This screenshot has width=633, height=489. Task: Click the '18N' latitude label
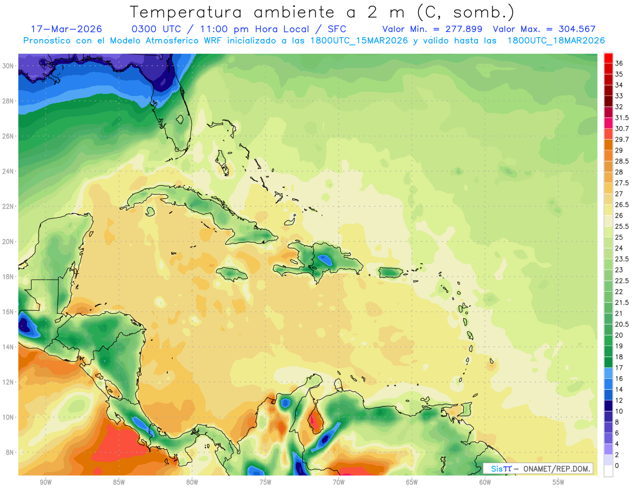pyautogui.click(x=9, y=277)
